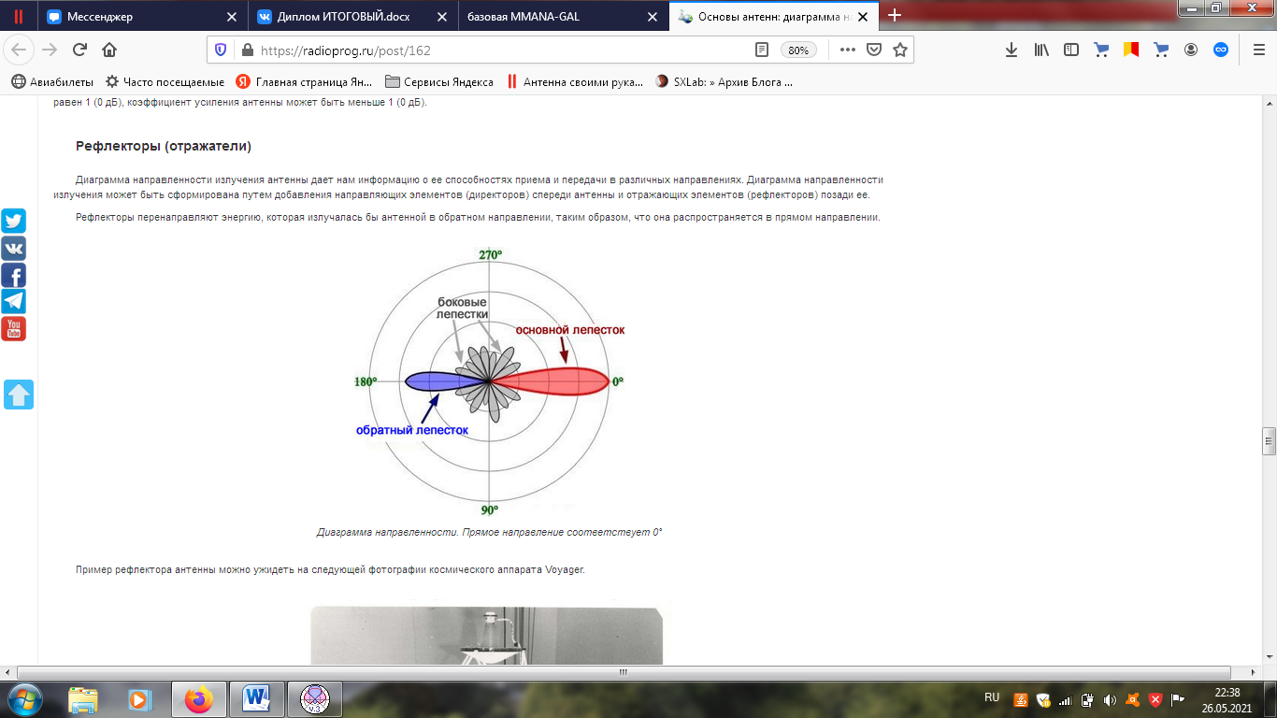Viewport: 1277px width, 718px height.
Task: Jump to top with the blue up-arrow button
Action: tap(20, 395)
